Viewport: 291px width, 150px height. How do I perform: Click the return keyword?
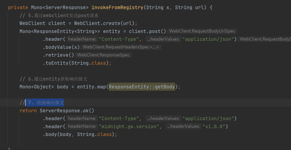[x=28, y=111]
